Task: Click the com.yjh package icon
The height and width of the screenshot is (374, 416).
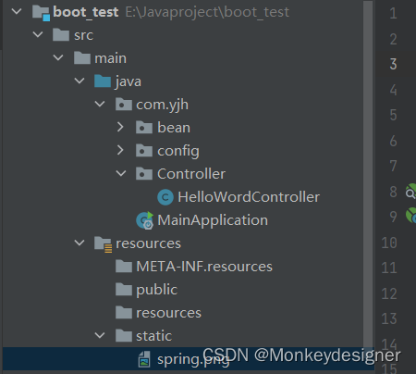Action: [x=124, y=105]
